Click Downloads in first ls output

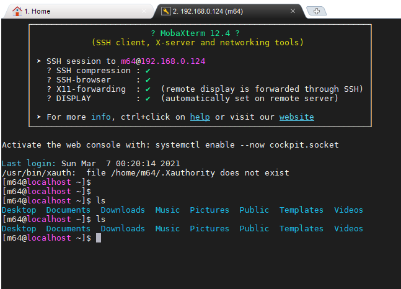(123, 210)
